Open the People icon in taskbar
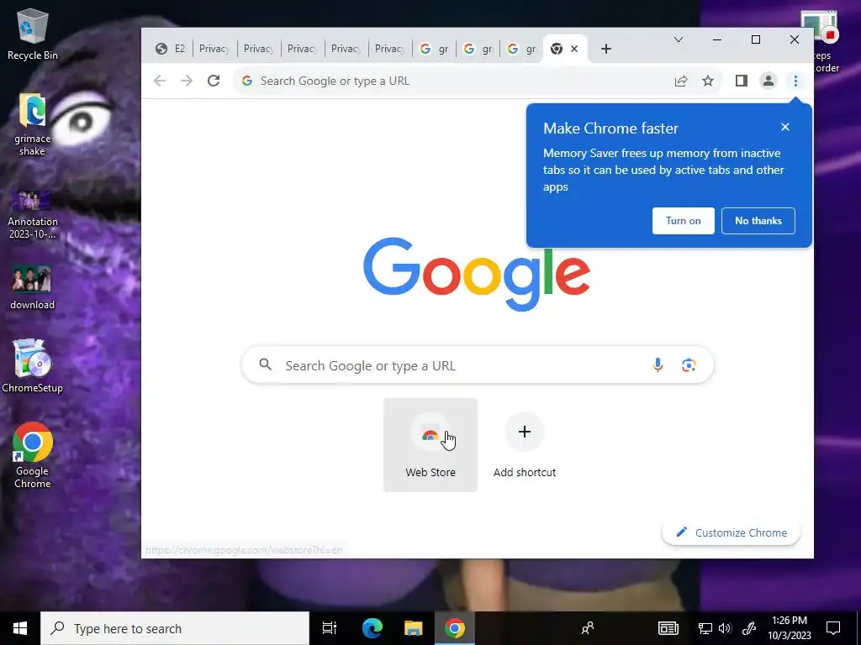The image size is (861, 645). click(587, 628)
